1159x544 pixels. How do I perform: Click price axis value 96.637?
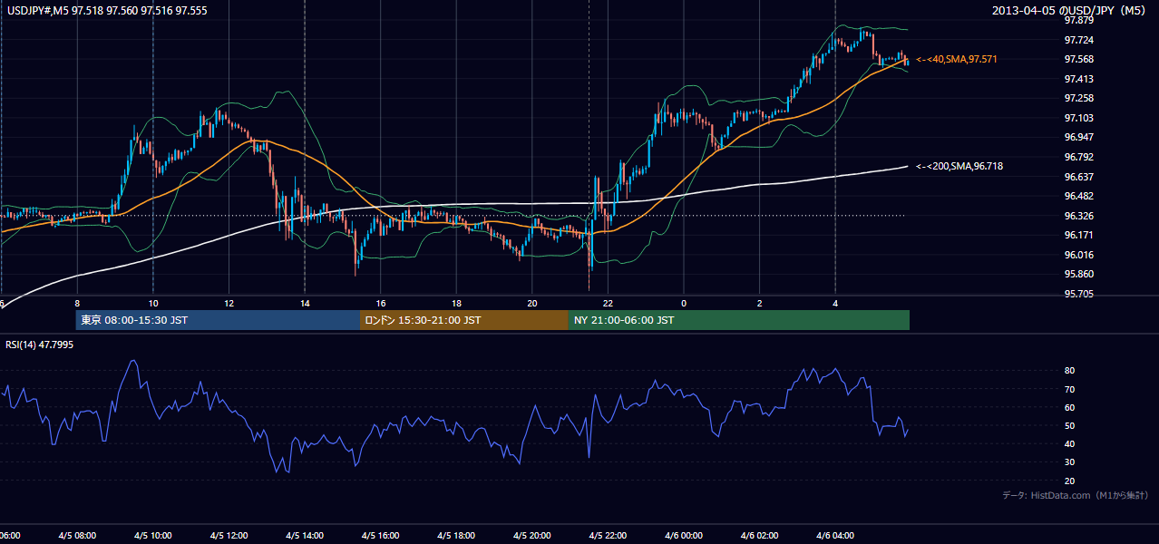click(x=1077, y=177)
